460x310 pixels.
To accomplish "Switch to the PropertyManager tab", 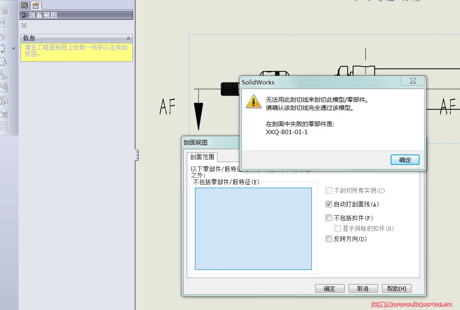I will coord(36,5).
